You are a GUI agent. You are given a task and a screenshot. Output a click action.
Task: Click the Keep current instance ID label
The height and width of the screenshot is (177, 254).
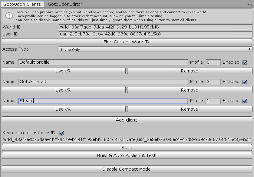[x=29, y=133]
